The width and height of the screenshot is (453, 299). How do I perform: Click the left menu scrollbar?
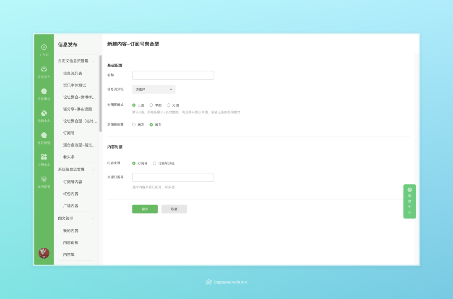pos(101,93)
